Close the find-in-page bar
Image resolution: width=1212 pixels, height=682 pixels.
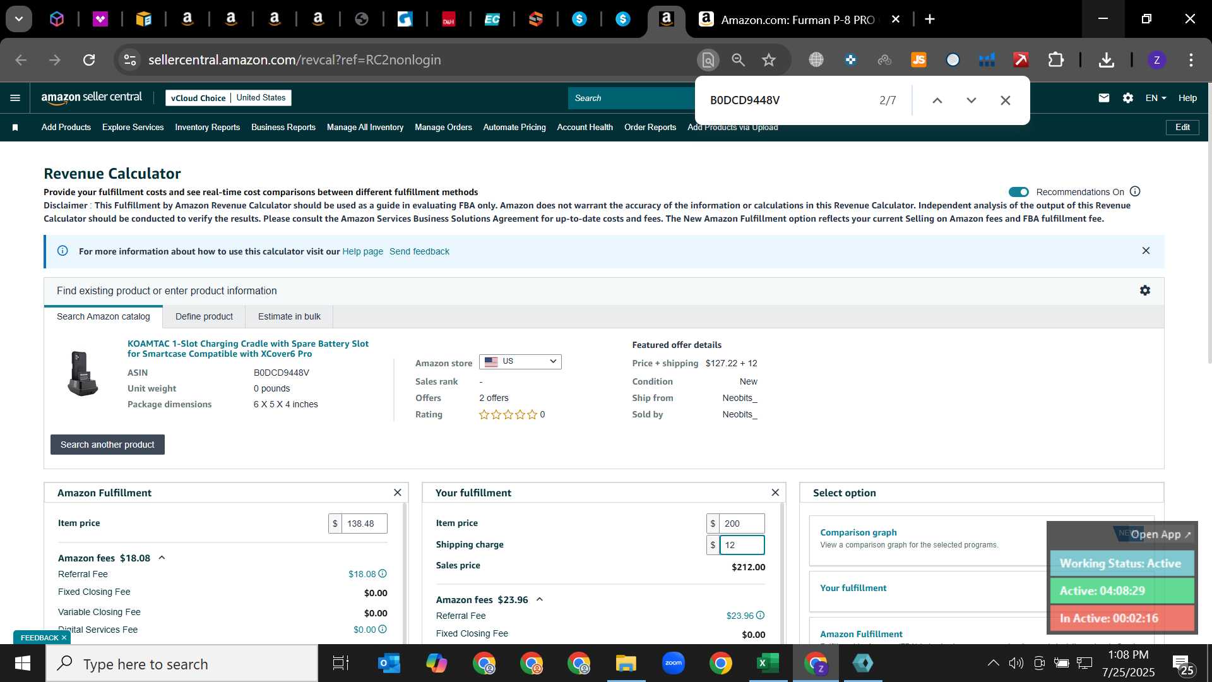click(1006, 100)
